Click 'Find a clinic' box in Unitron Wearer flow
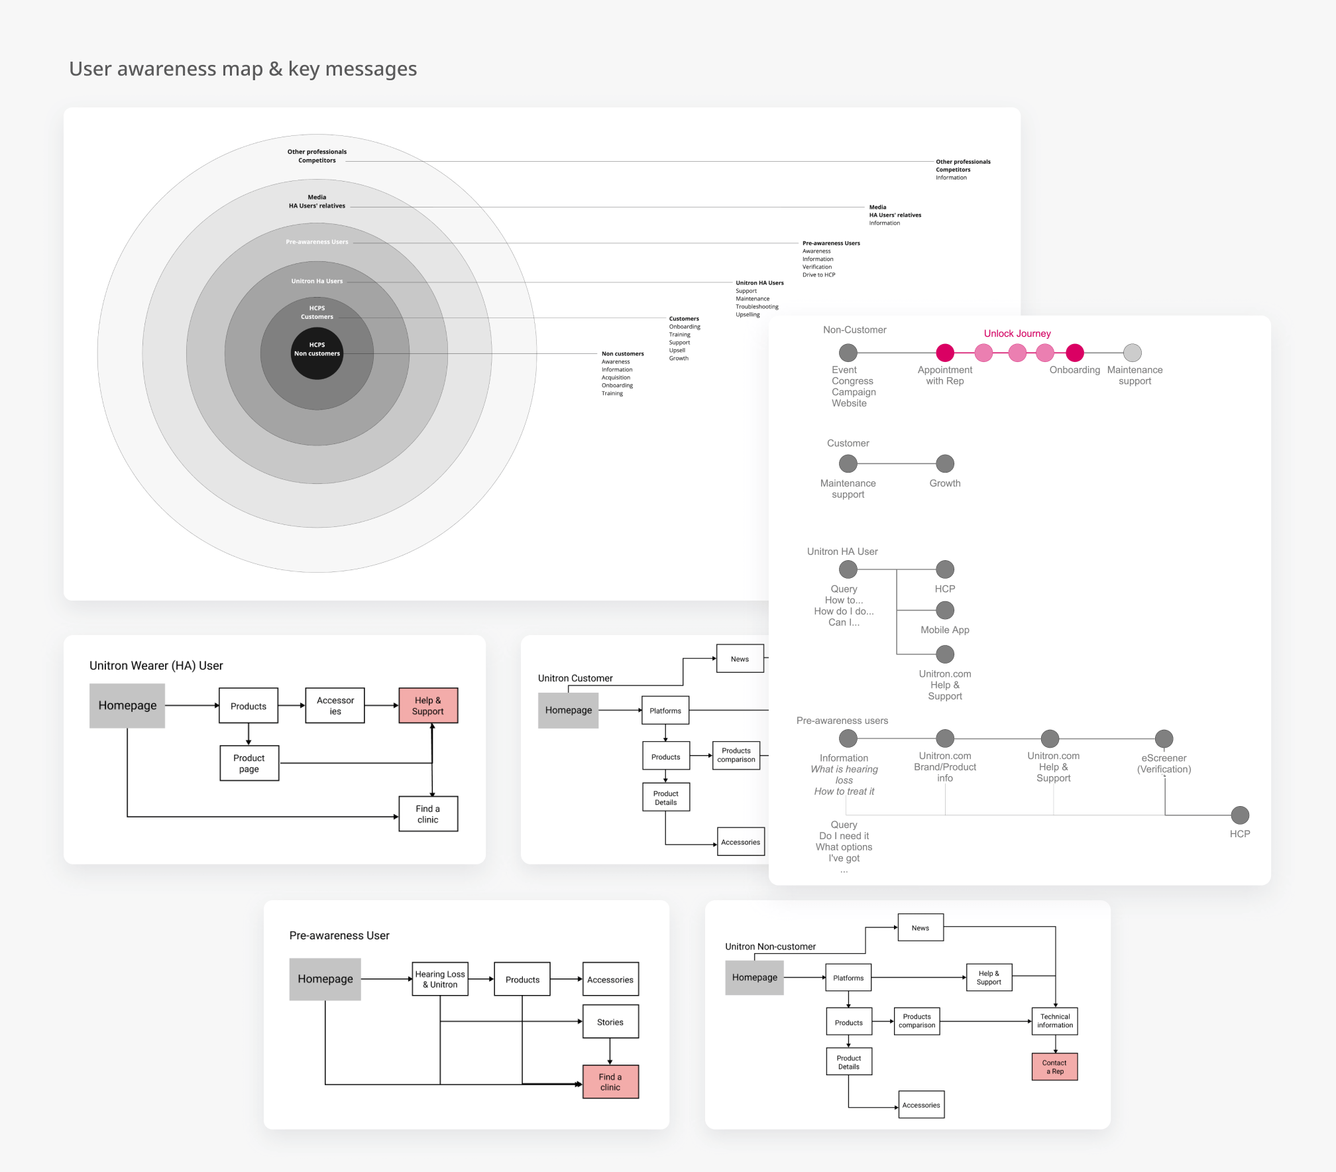The image size is (1336, 1172). coord(428,814)
